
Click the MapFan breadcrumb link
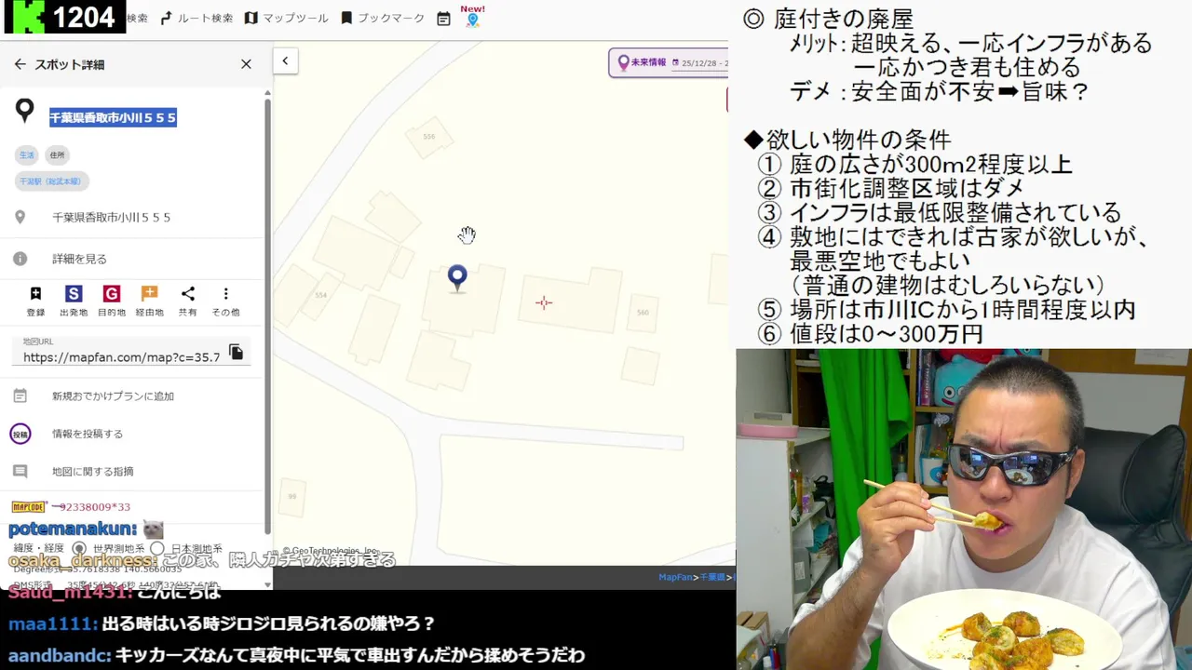[x=675, y=577]
